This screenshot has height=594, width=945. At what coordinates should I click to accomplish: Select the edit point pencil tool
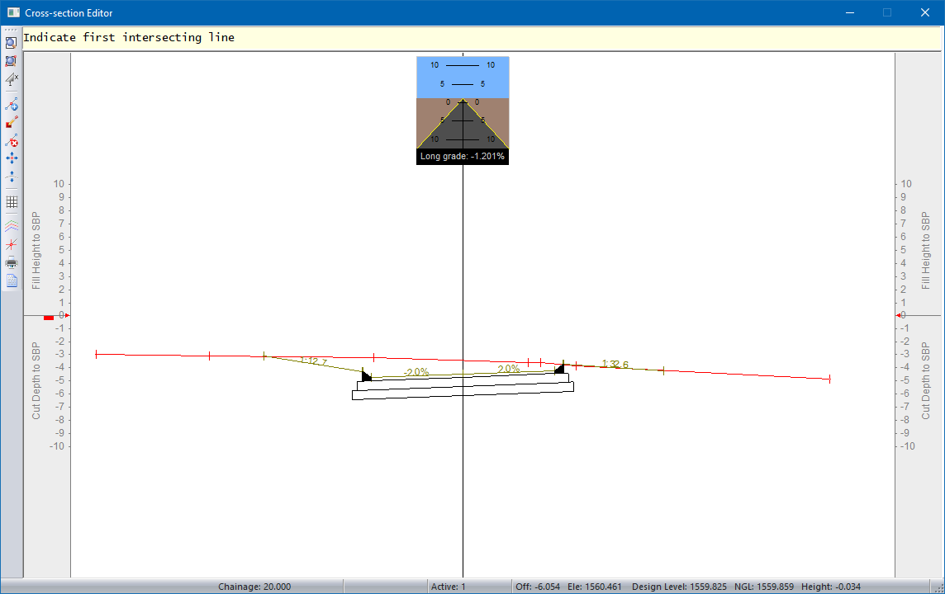[x=12, y=122]
